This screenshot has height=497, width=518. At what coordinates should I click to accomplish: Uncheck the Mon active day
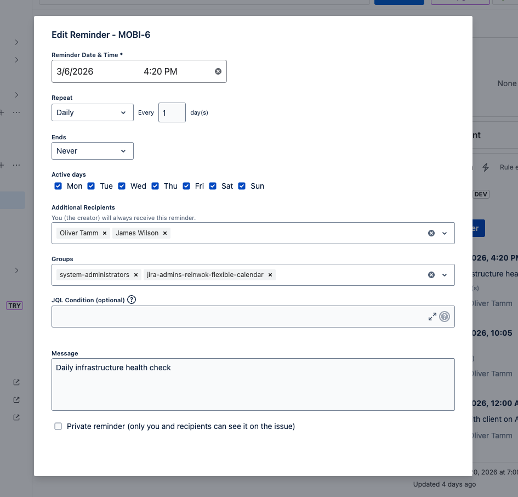[58, 186]
